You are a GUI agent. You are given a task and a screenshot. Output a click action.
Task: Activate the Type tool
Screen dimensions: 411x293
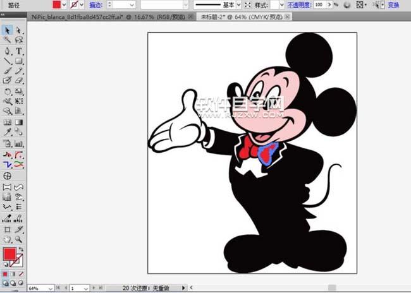[x=18, y=51]
